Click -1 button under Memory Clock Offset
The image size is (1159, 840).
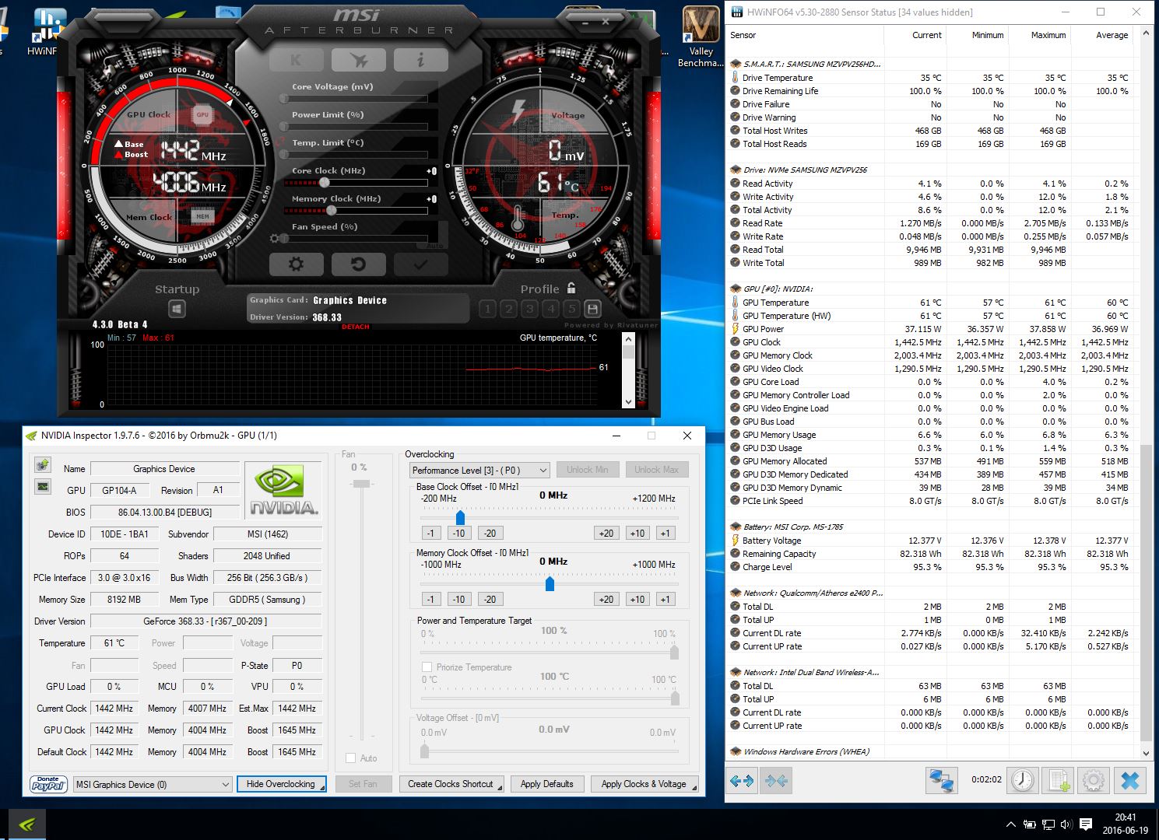pyautogui.click(x=430, y=599)
